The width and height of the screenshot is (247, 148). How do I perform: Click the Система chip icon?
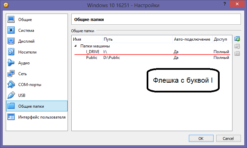click(x=11, y=30)
